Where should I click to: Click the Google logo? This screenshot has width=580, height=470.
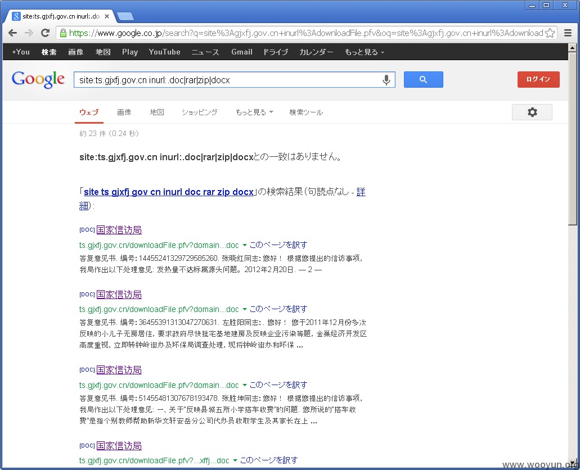38,79
